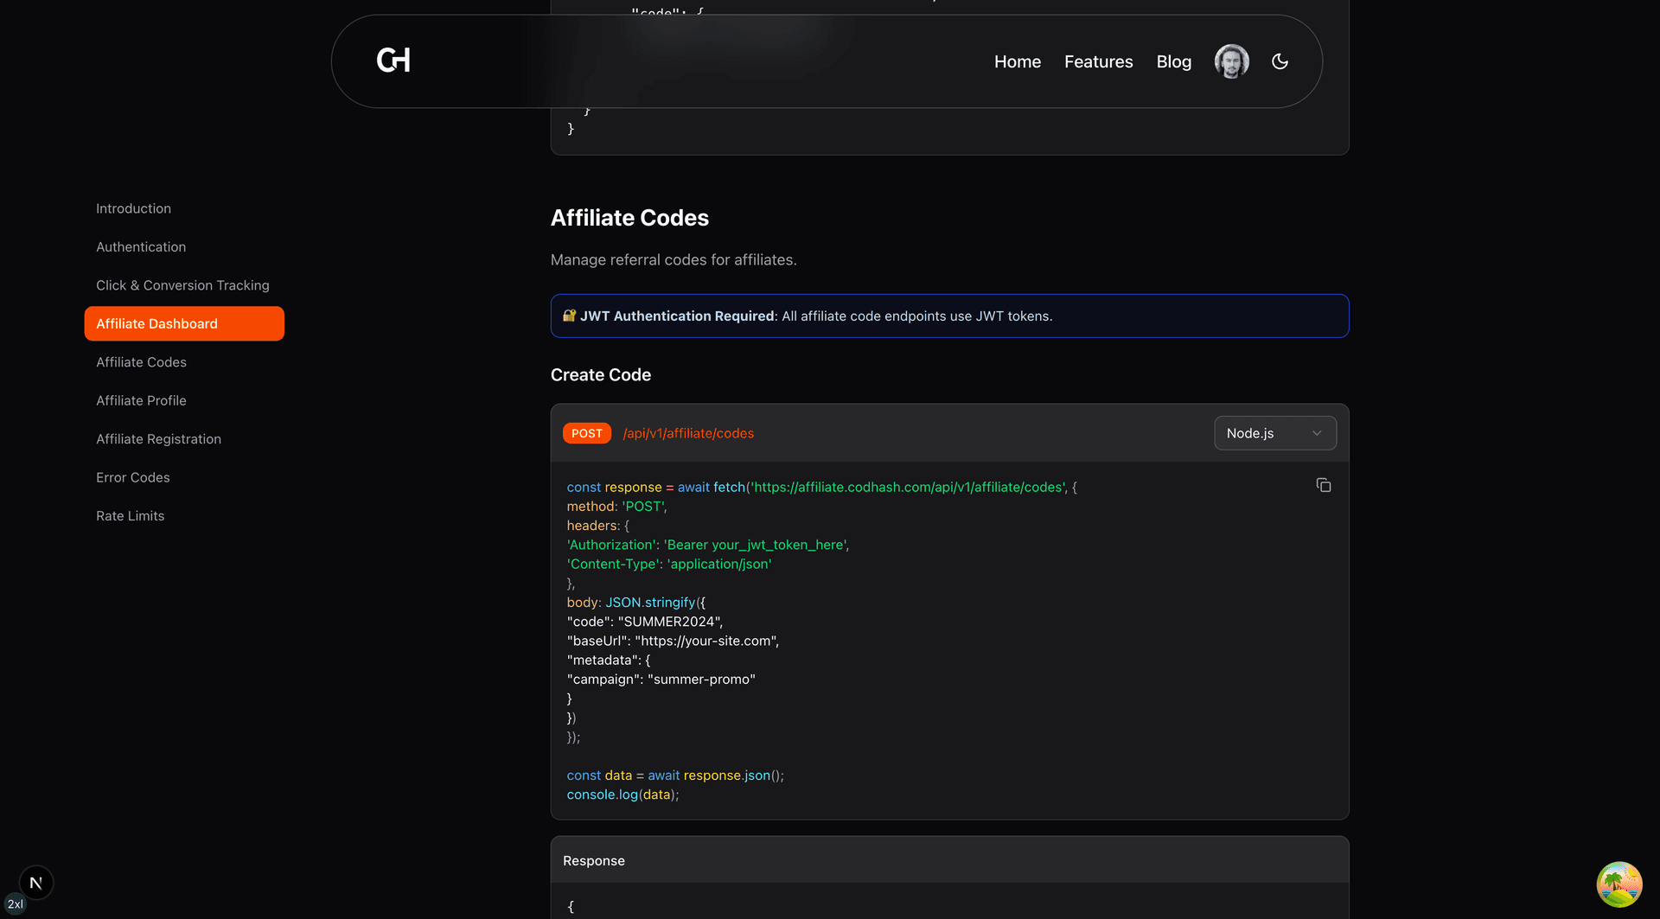This screenshot has height=919, width=1660.
Task: Copy the Node.js code snippet
Action: 1323,485
